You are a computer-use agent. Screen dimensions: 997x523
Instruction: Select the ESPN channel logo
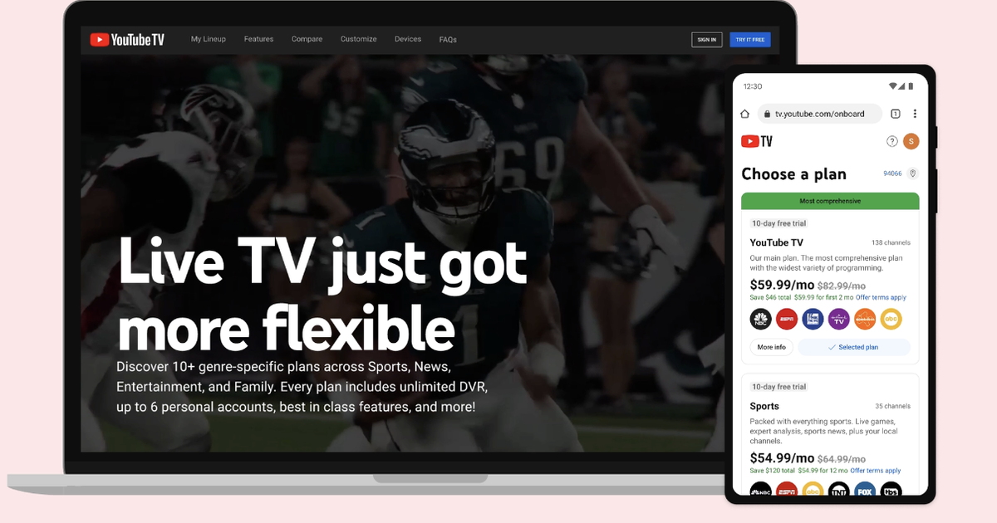point(786,318)
